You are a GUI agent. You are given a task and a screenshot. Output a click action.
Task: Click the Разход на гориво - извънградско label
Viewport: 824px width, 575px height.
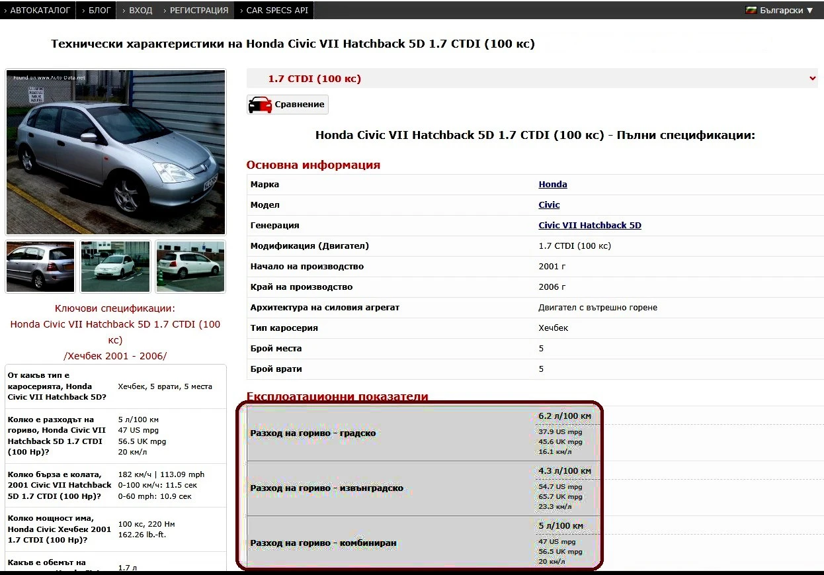click(x=327, y=488)
